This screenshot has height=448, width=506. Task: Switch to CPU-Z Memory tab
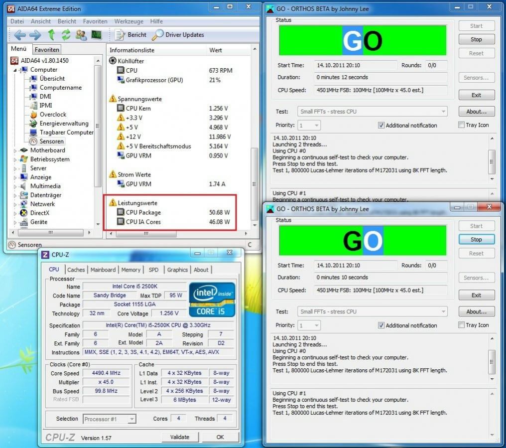[130, 270]
